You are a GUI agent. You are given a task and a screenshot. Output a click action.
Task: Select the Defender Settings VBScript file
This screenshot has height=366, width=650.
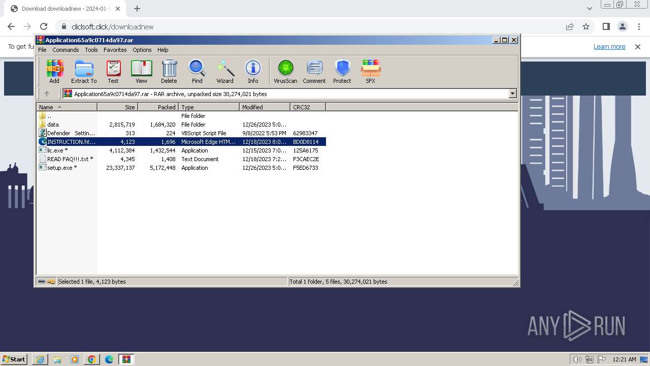tap(181, 133)
